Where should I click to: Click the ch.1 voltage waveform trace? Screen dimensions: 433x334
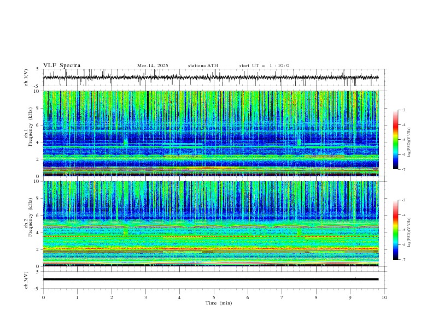click(x=210, y=77)
